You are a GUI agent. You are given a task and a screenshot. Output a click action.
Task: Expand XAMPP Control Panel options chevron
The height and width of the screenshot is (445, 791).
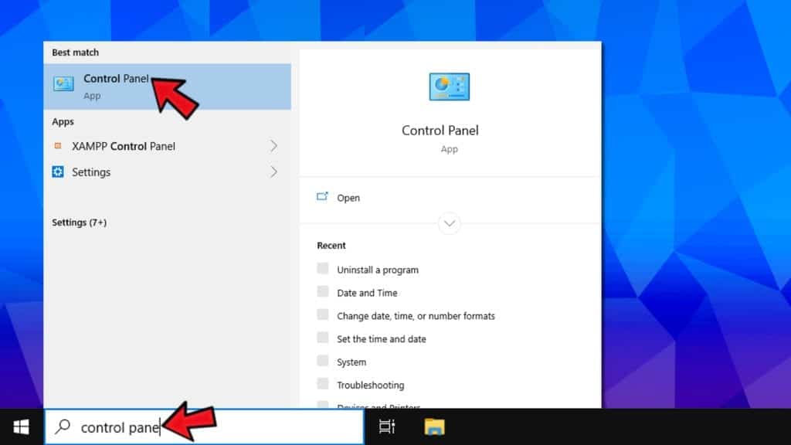(x=273, y=146)
